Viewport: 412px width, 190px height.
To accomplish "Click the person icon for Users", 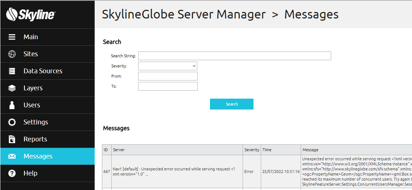I will 12,105.
